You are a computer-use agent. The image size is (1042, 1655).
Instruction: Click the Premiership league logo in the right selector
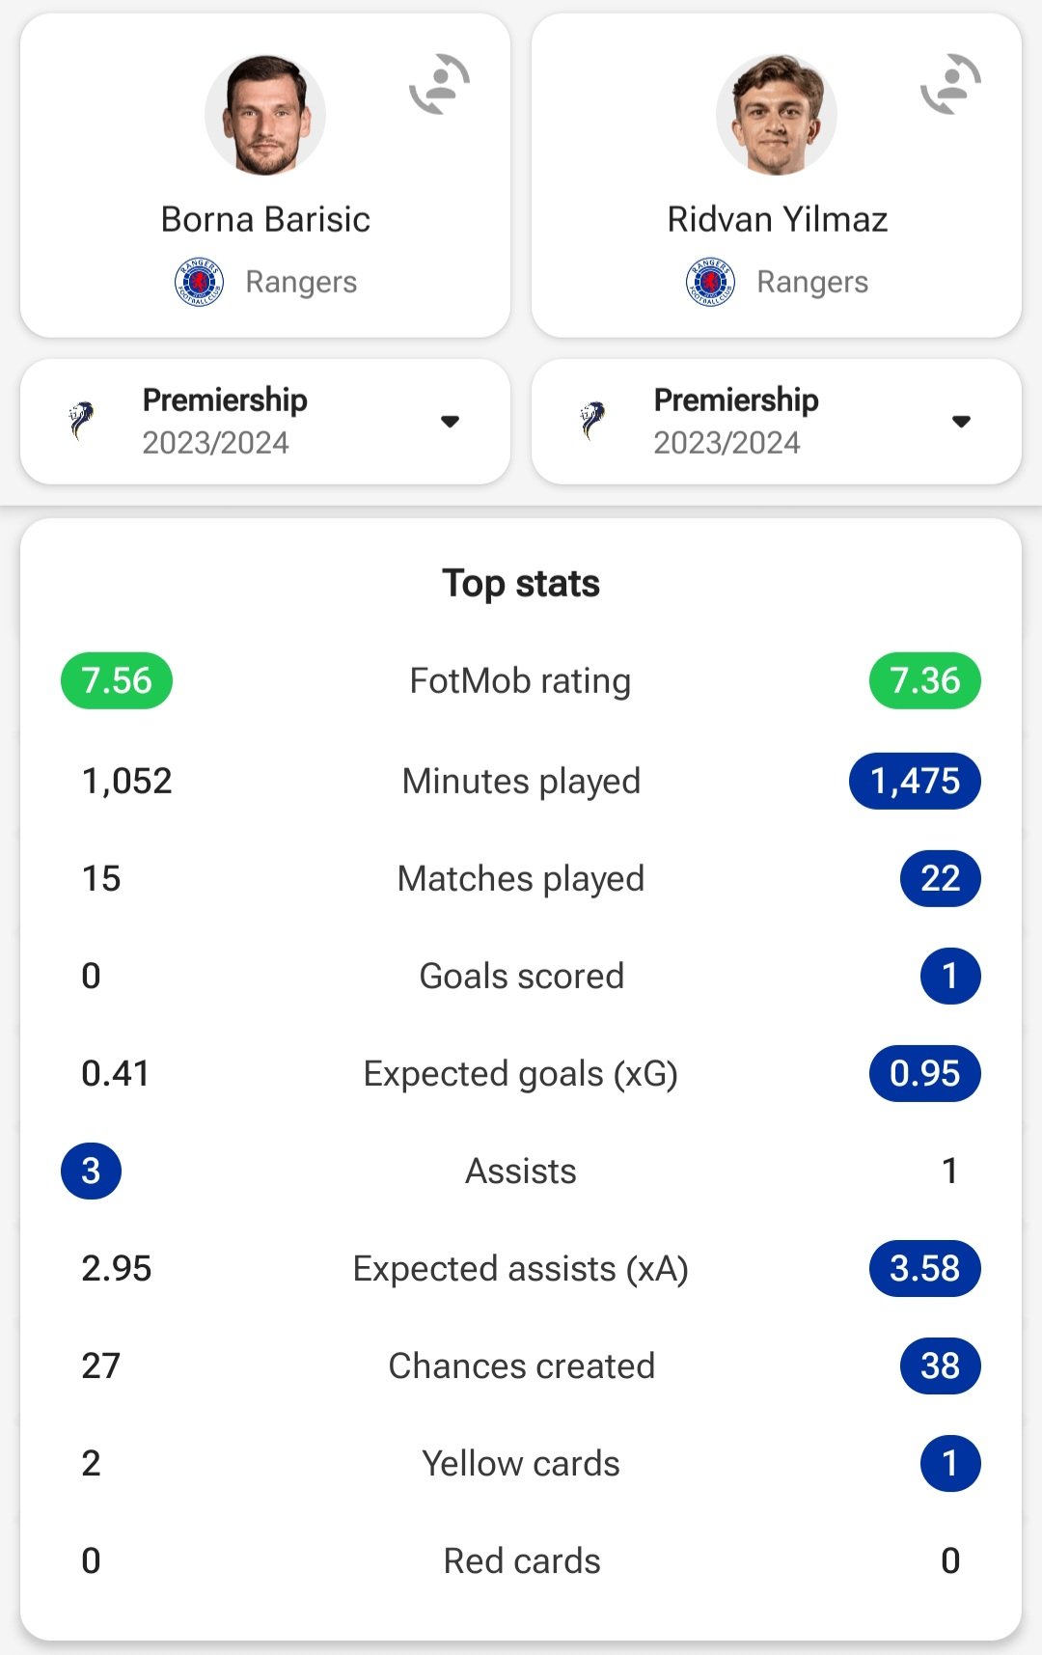pos(593,421)
